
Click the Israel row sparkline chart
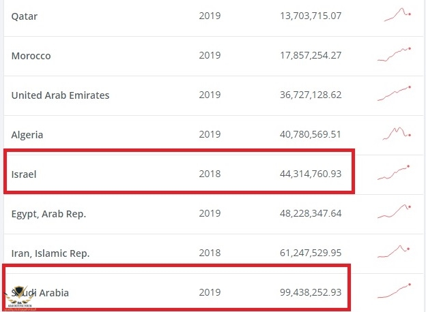coord(395,173)
